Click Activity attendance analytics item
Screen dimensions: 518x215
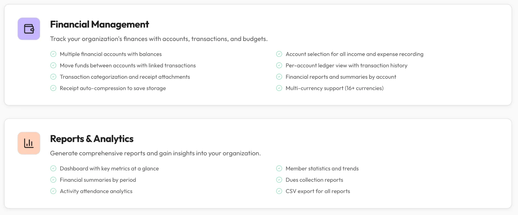pos(96,191)
